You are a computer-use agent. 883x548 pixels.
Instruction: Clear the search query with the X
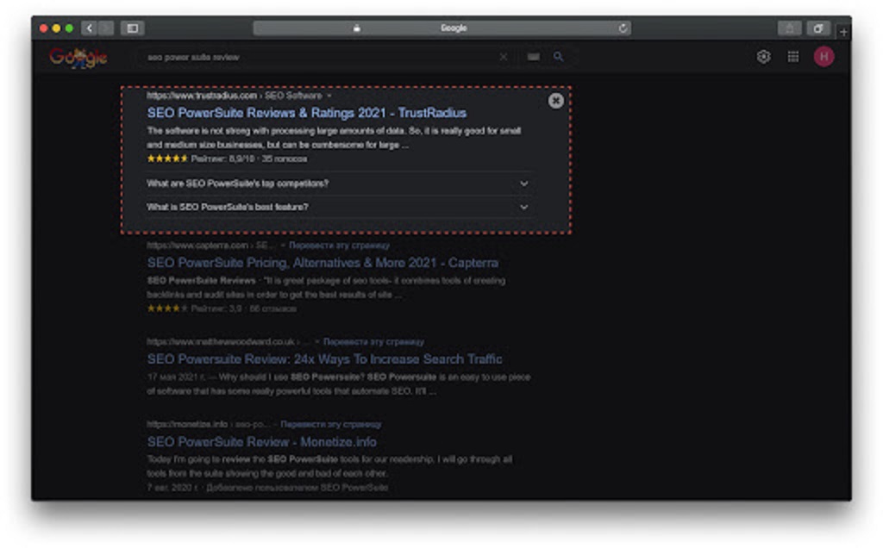[x=504, y=57]
